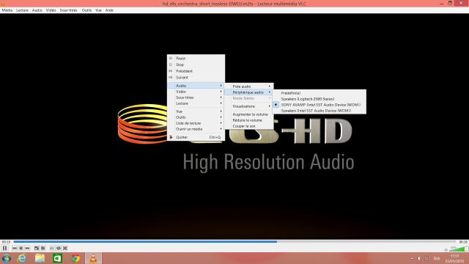Viewport: 469px width, 264px height.
Task: Toggle fullscreen video mode
Action: (x=37, y=248)
